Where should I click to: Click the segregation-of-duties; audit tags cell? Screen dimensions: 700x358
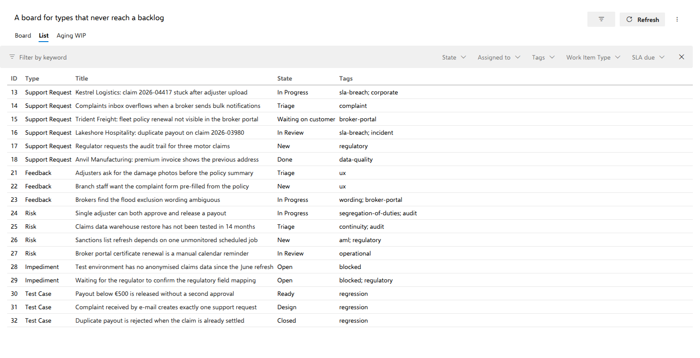point(378,213)
